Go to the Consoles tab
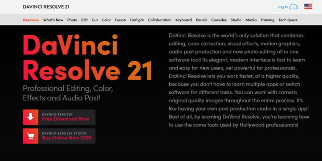The width and height of the screenshot is (322, 161). coord(219,20)
